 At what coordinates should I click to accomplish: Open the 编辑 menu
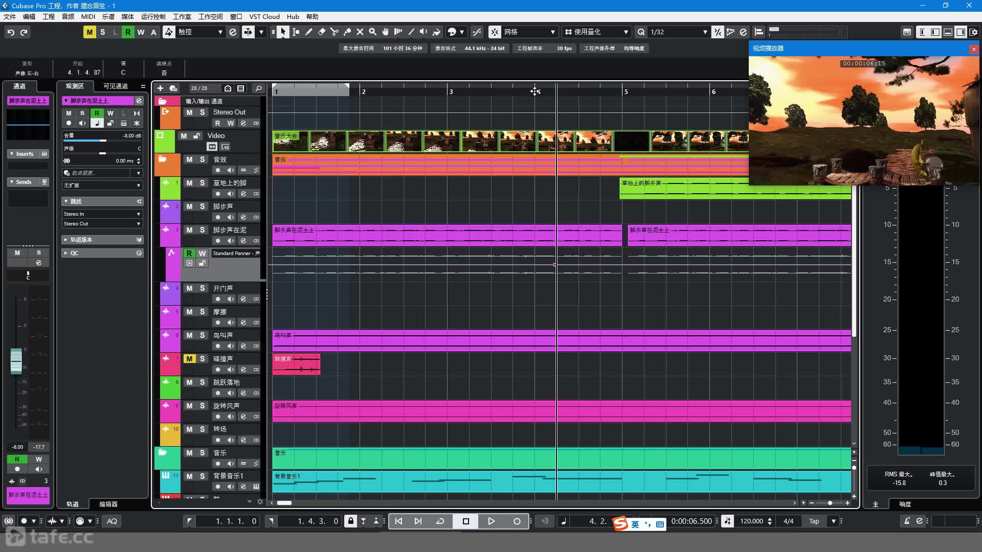[29, 16]
